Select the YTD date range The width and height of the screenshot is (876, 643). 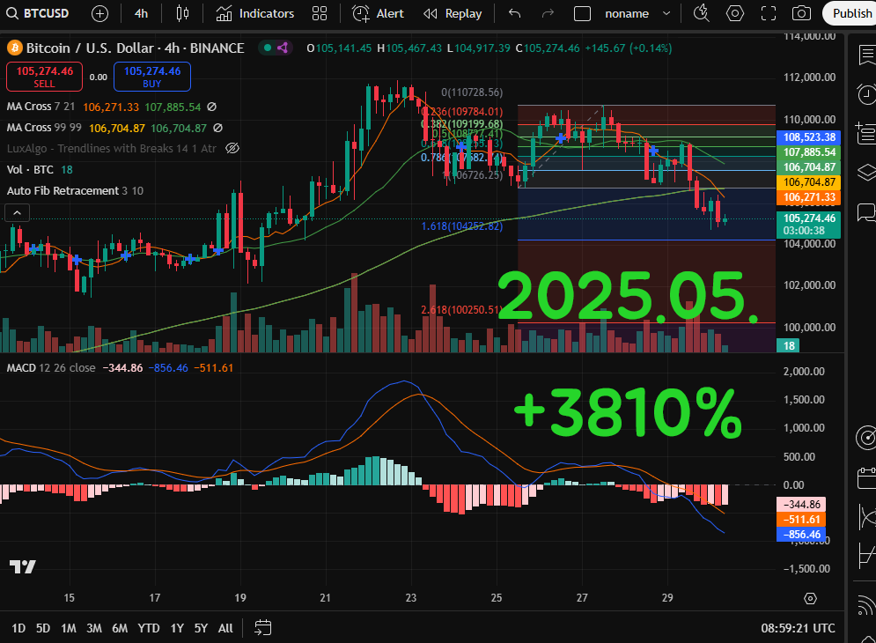tap(149, 628)
